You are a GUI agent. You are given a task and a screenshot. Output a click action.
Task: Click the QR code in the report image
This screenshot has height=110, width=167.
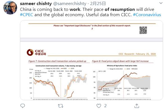point(143,30)
